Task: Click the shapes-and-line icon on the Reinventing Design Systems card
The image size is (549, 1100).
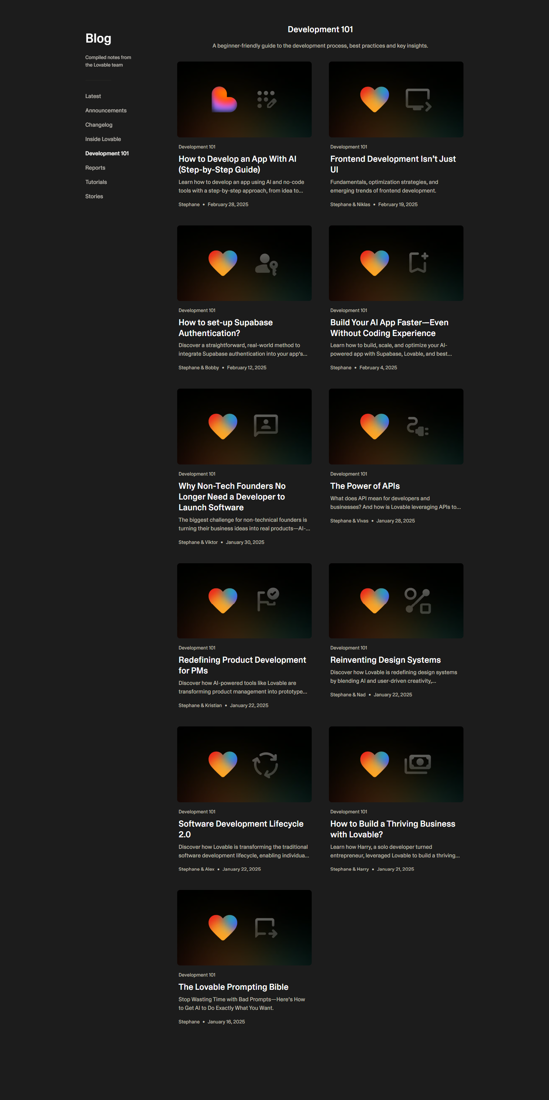Action: [418, 600]
